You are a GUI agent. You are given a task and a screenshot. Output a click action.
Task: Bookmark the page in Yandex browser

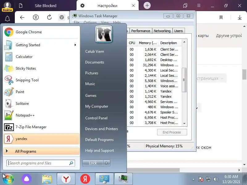pos(221,17)
